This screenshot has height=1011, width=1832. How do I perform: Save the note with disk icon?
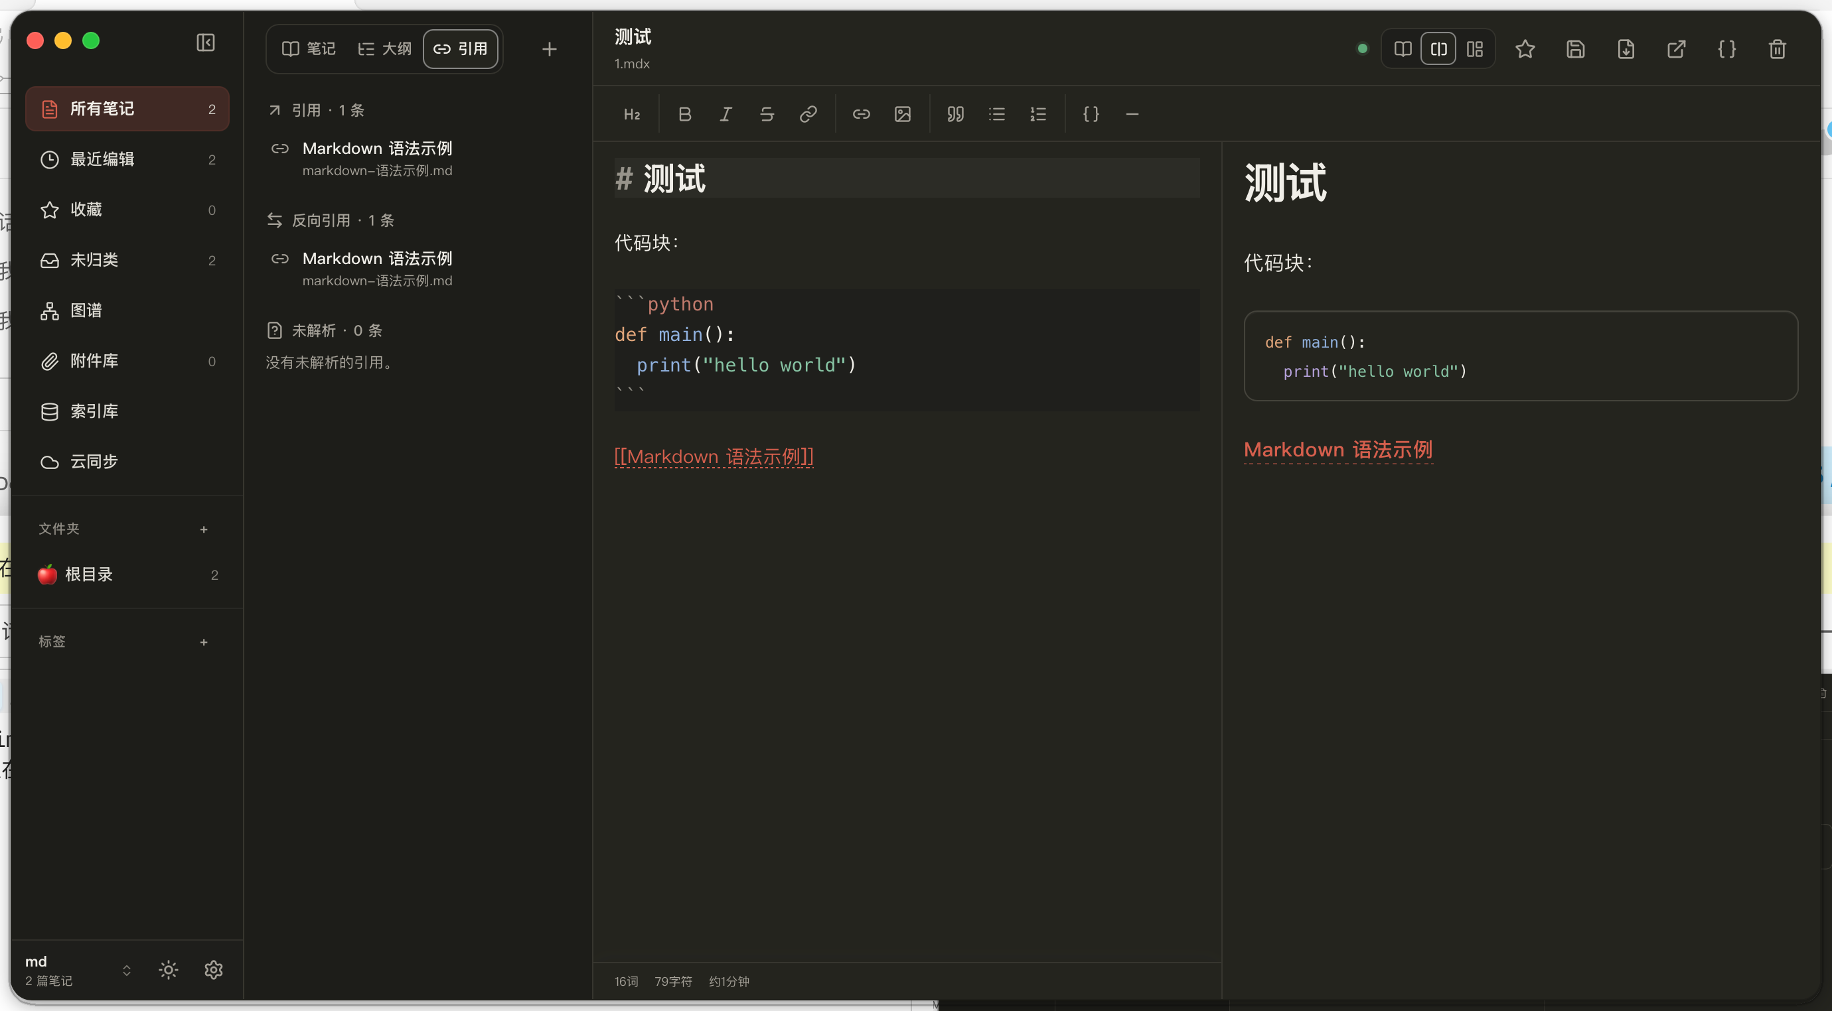click(1575, 49)
